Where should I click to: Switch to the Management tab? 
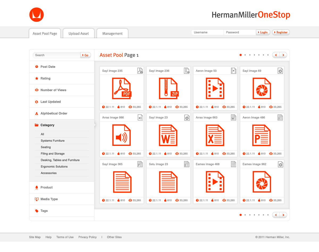click(x=112, y=33)
